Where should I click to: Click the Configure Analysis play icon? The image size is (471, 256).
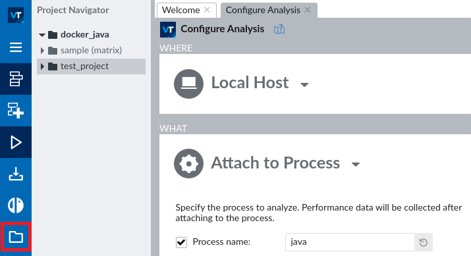pyautogui.click(x=16, y=142)
